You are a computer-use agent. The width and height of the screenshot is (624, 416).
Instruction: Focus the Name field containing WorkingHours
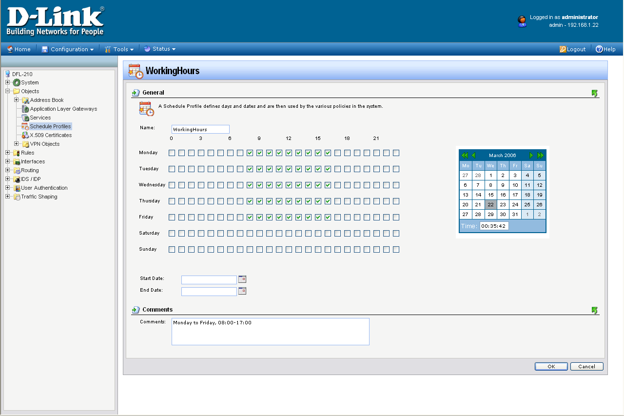click(x=200, y=129)
